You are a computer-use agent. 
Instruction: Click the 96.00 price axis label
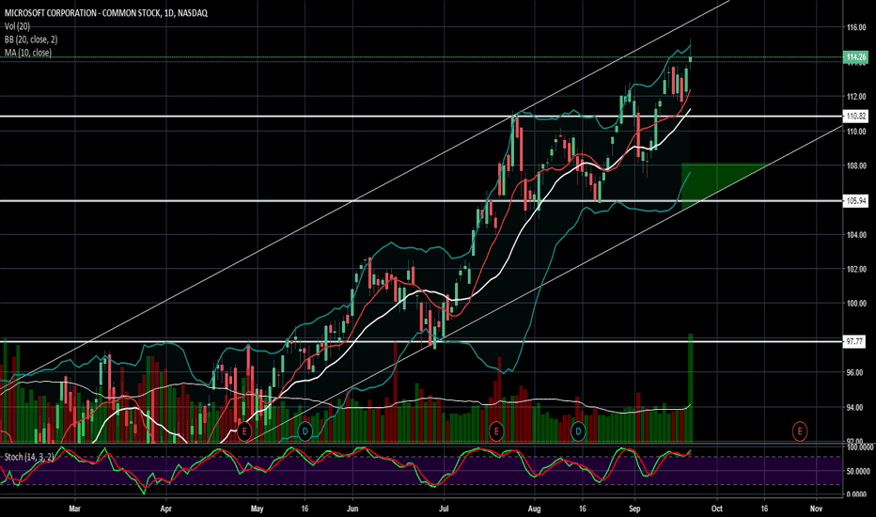[856, 373]
